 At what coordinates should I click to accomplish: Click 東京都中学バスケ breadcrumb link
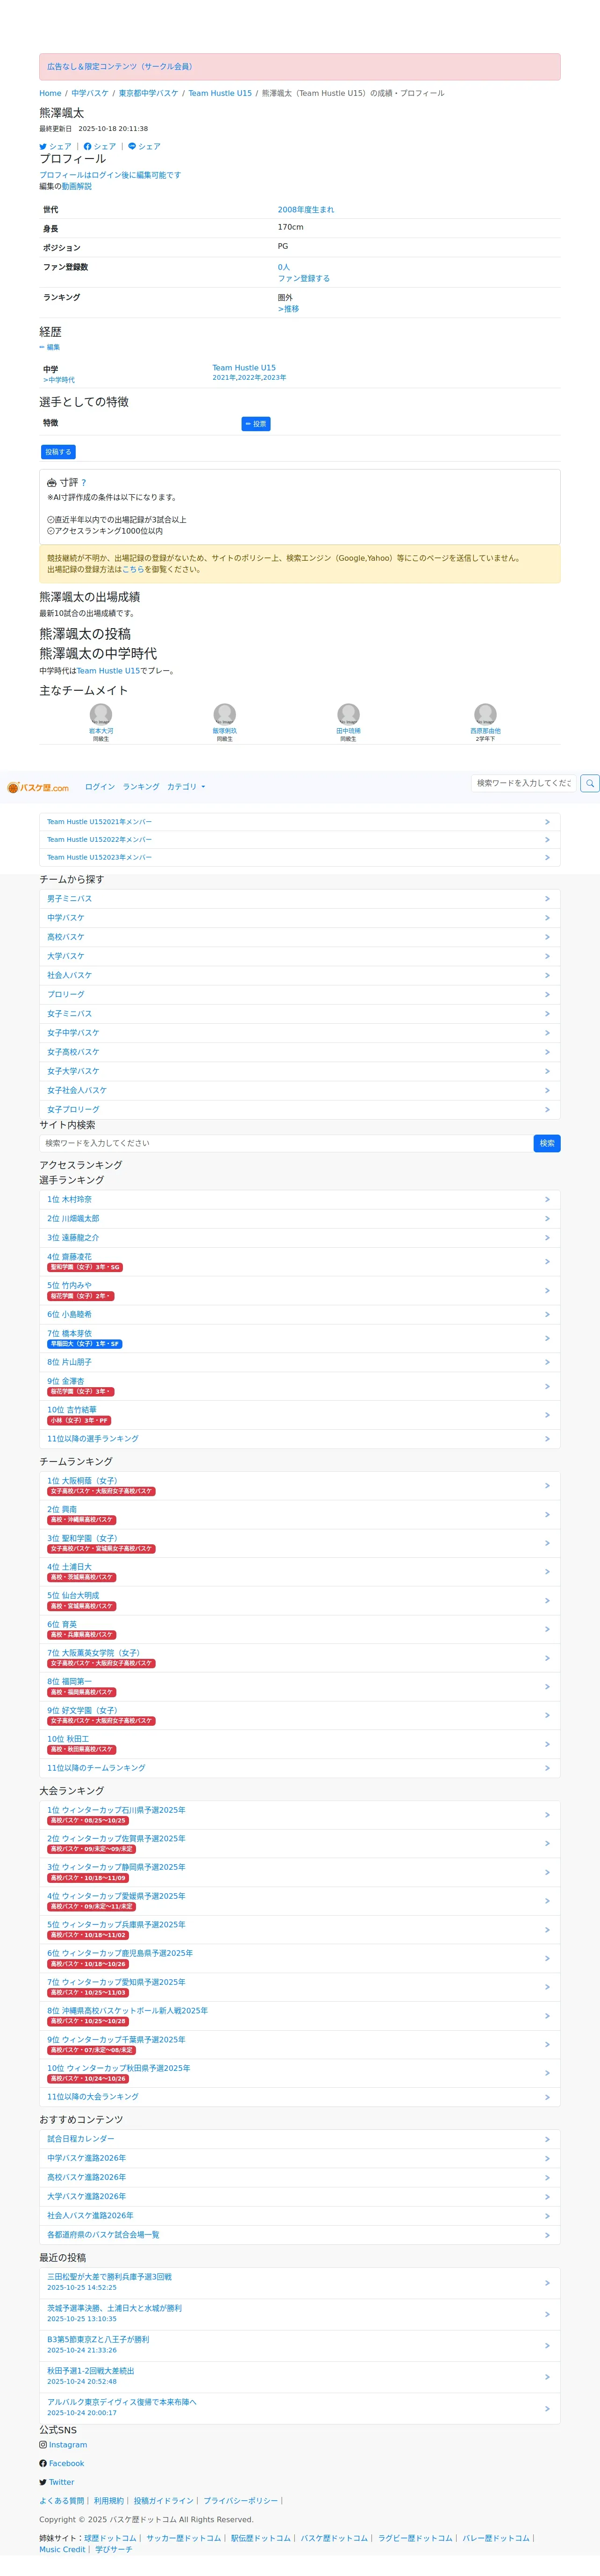[x=149, y=93]
